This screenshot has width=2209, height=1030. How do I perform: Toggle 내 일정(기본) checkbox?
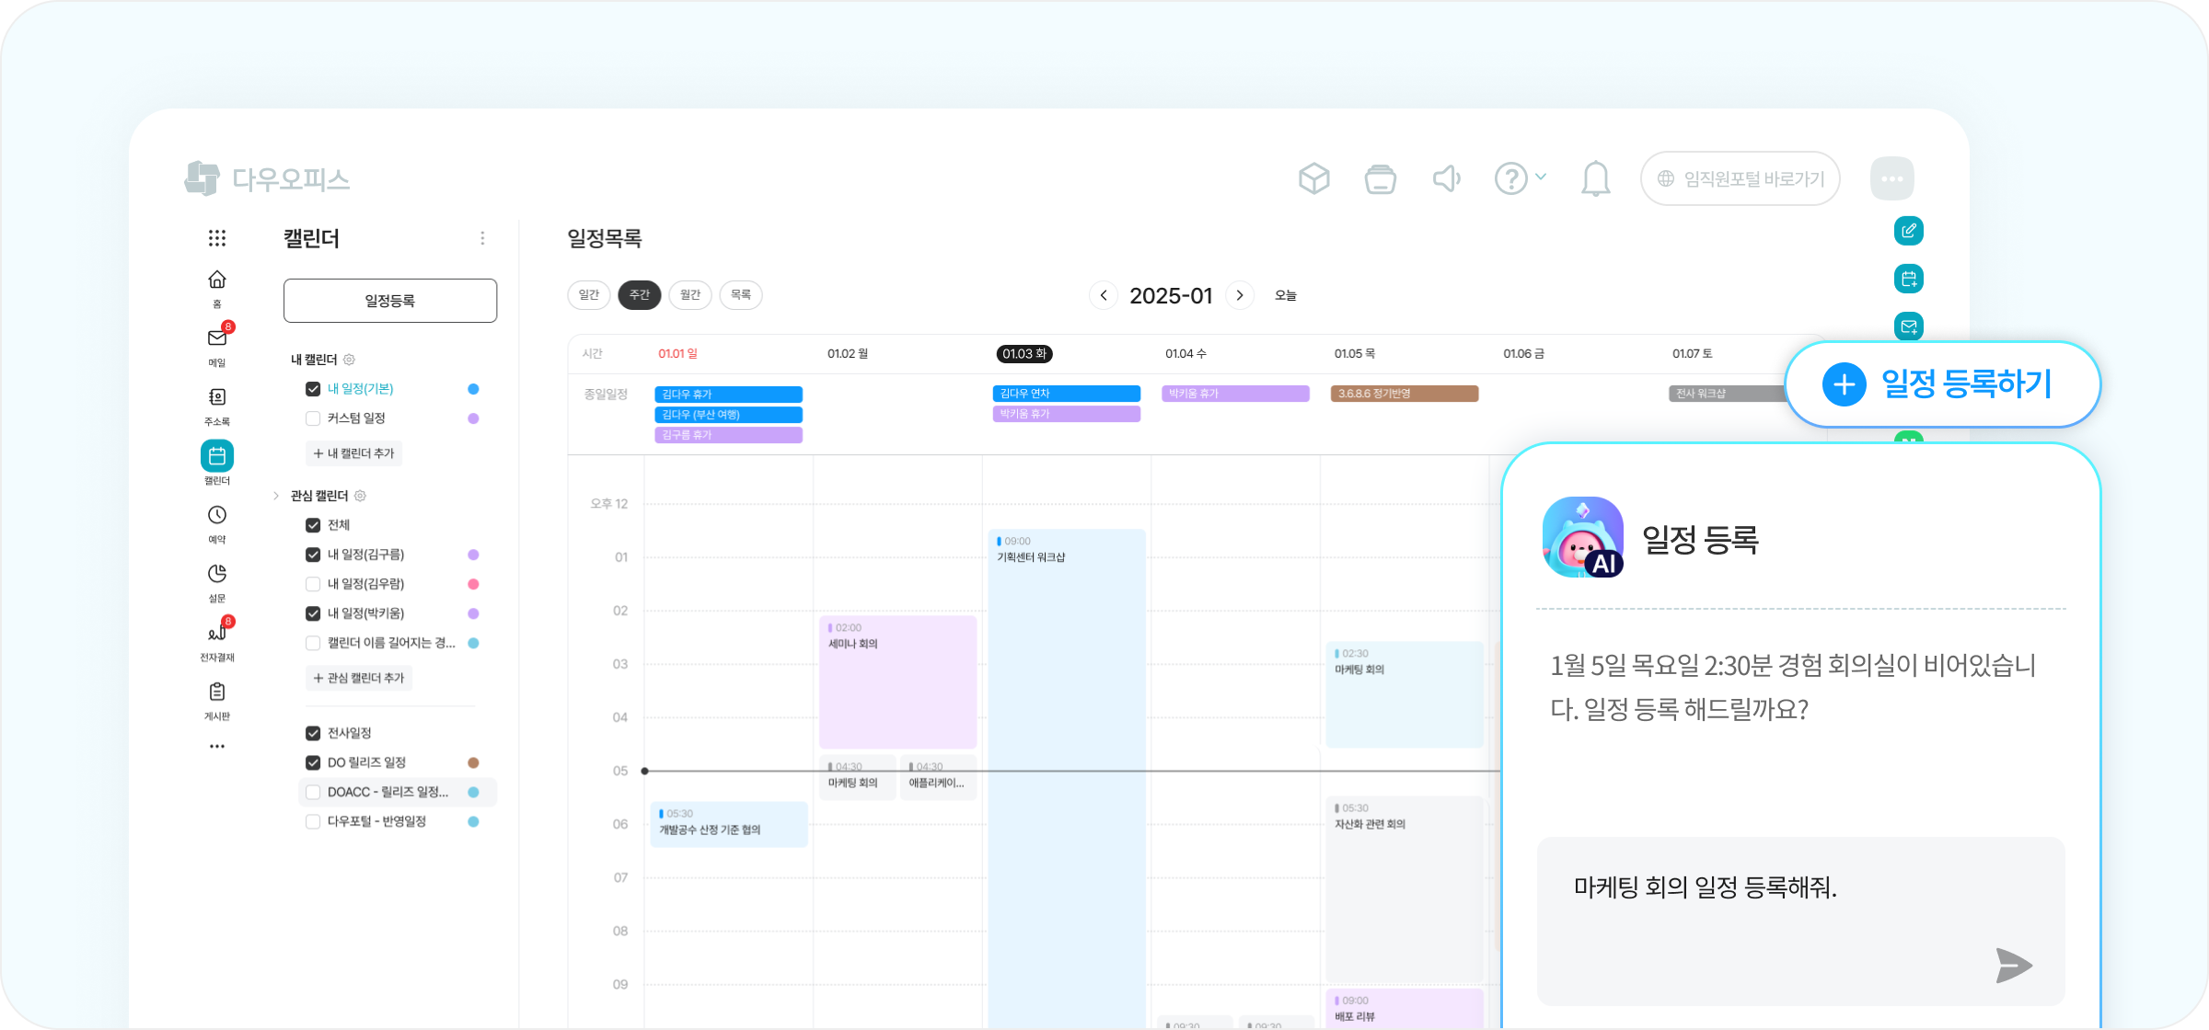coord(313,389)
